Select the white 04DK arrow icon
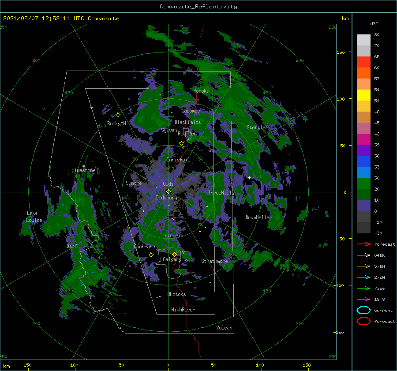 [363, 255]
